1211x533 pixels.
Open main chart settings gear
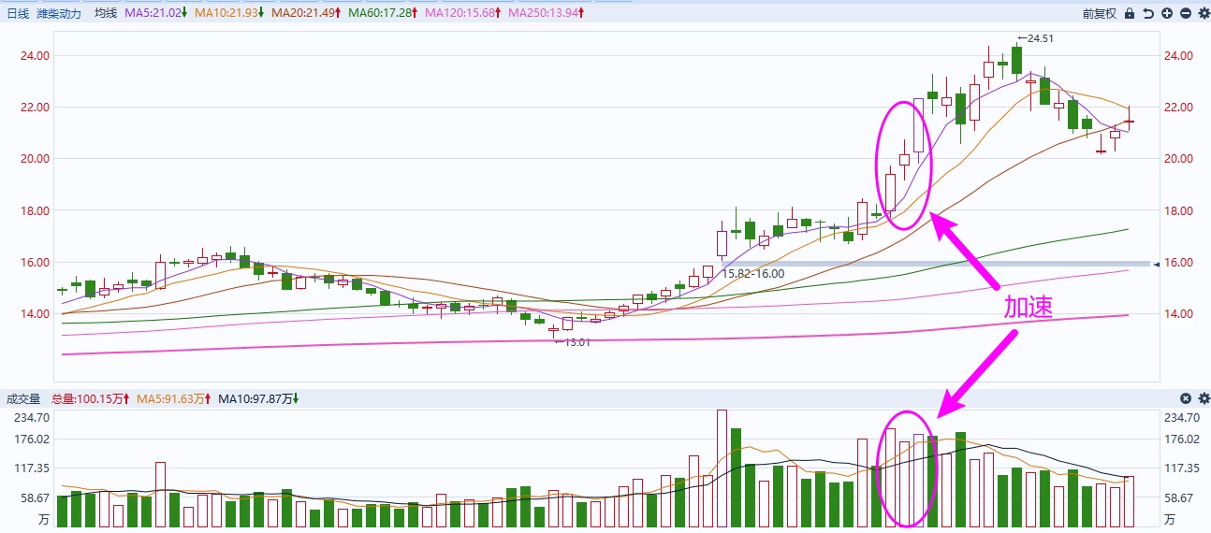pyautogui.click(x=1204, y=13)
